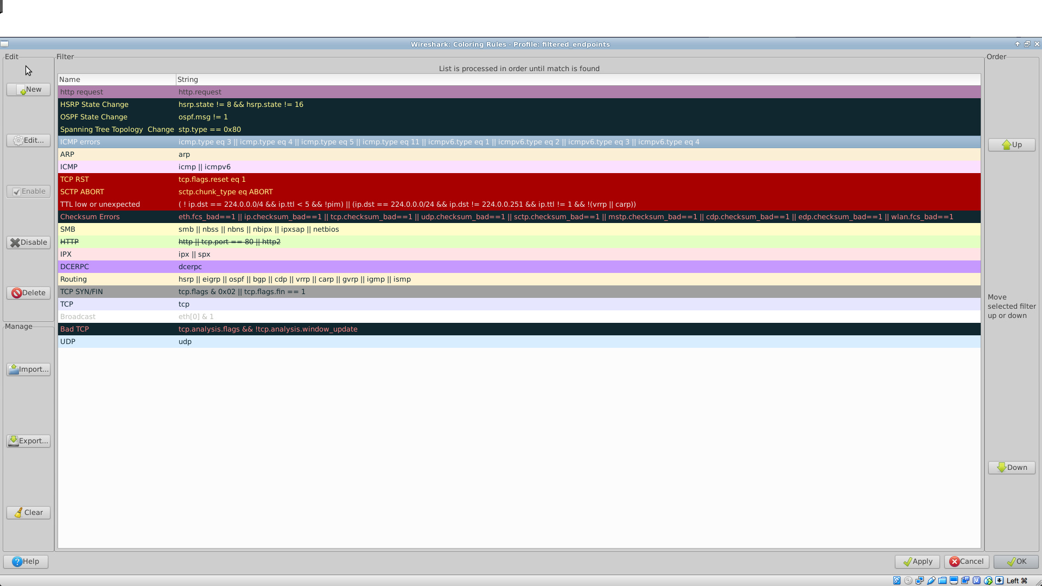
Task: Clear all coloring rules with the broom icon
Action: click(x=28, y=512)
